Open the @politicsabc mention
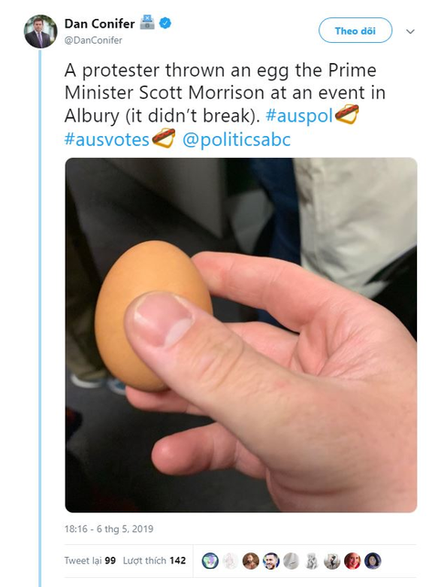The width and height of the screenshot is (438, 587). click(x=236, y=140)
